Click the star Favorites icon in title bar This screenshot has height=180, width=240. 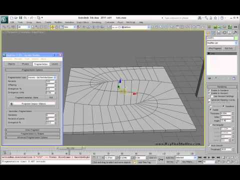click(x=215, y=18)
